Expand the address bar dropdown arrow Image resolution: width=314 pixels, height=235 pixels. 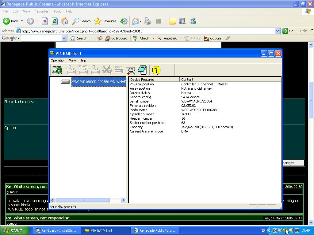[278, 31]
